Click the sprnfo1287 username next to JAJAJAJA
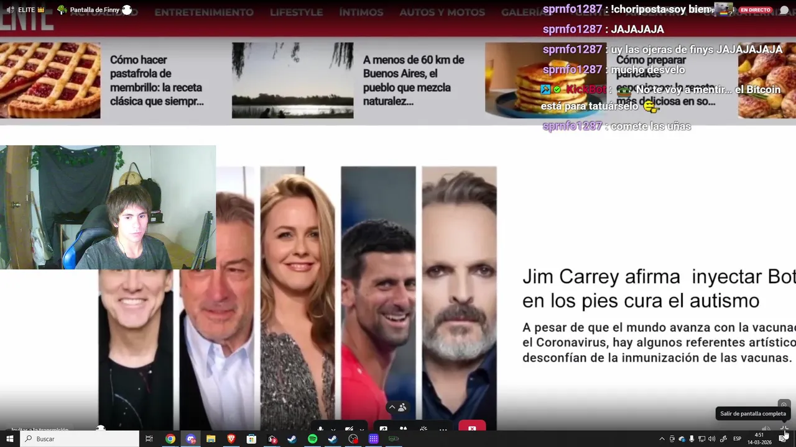 pyautogui.click(x=572, y=29)
